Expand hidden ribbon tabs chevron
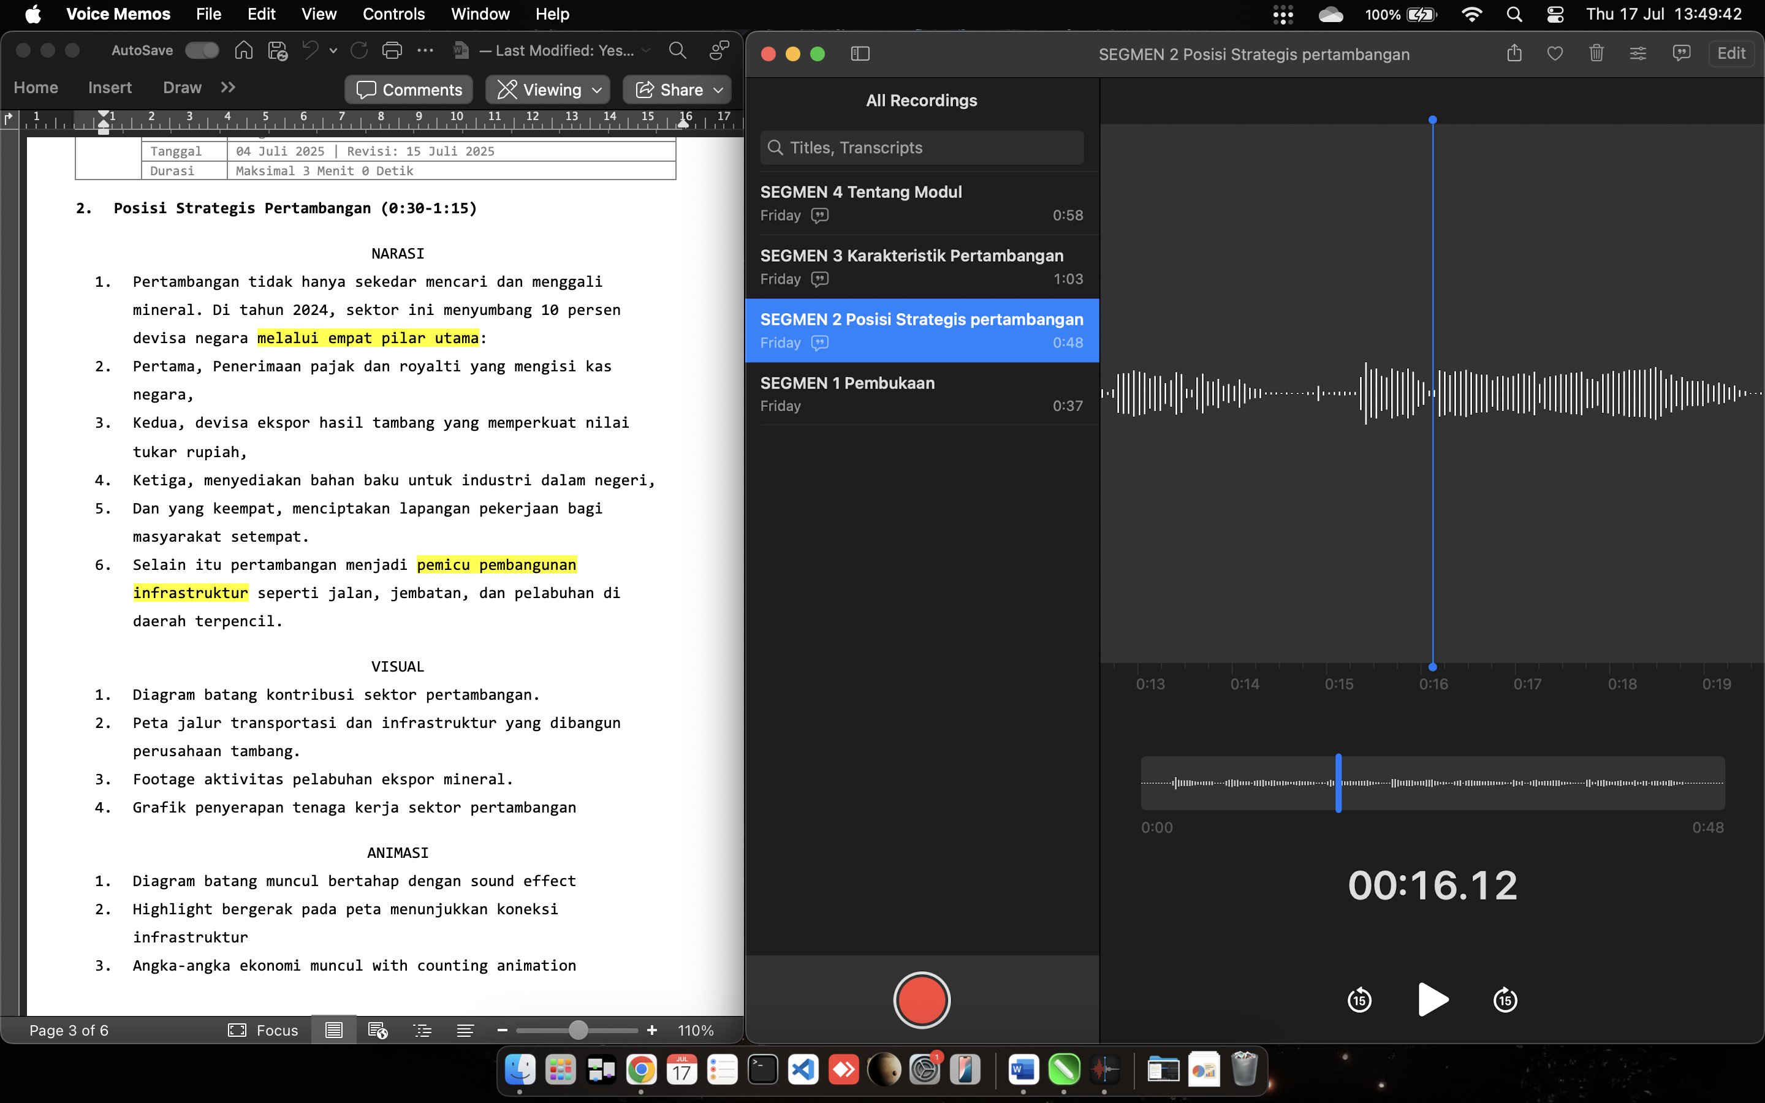The width and height of the screenshot is (1765, 1103). pos(228,88)
